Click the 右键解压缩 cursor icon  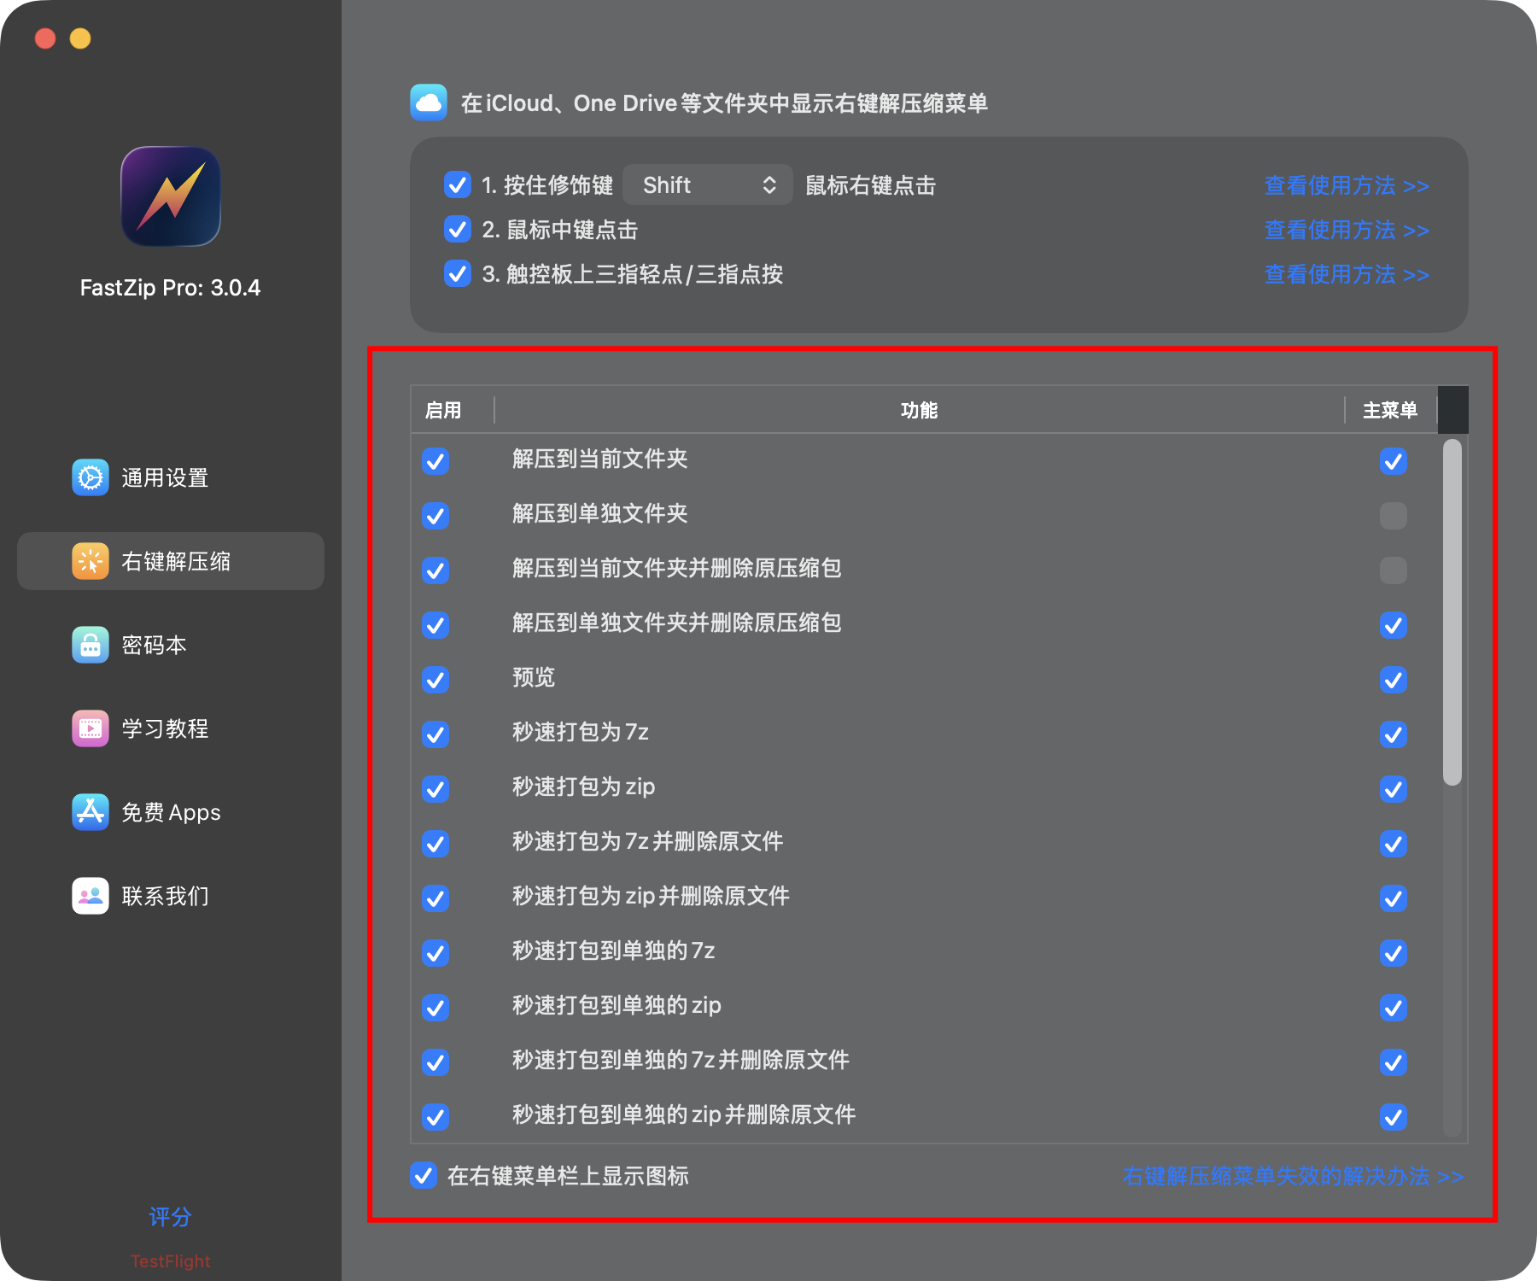tap(90, 561)
